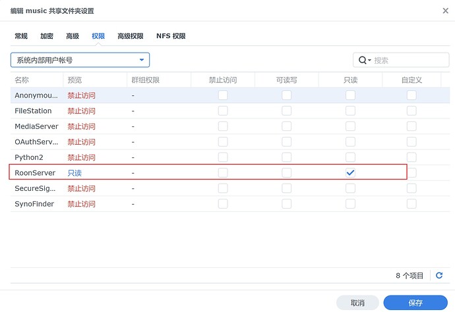Check 自定义 for SynoFinder
This screenshot has height=312, width=455.
click(x=411, y=204)
